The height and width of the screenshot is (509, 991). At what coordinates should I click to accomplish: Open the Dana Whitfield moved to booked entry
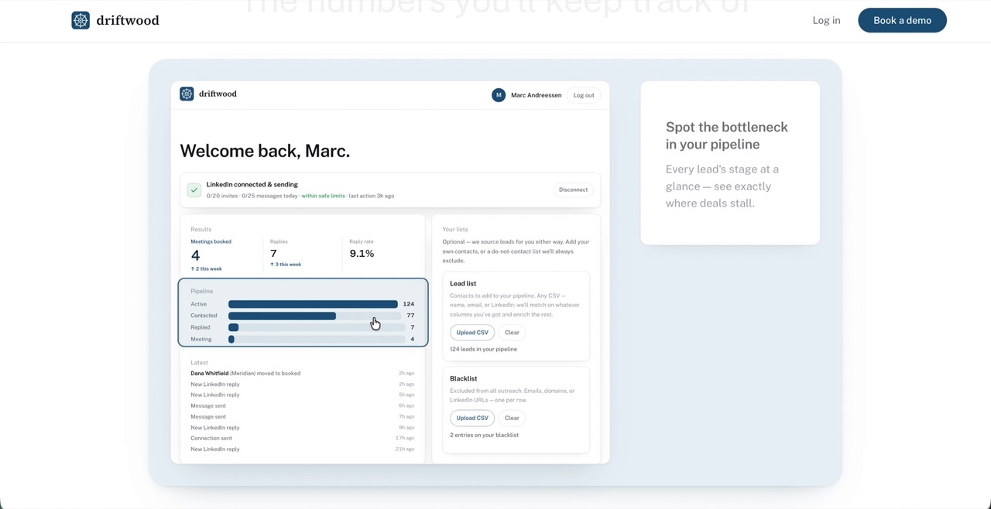[302, 374]
